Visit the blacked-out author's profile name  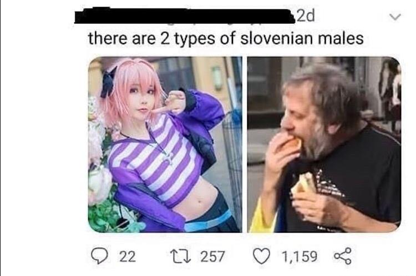(x=184, y=16)
